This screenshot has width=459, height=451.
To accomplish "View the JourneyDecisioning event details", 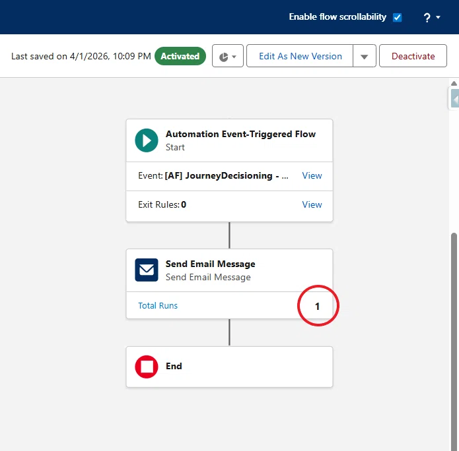I will 312,175.
